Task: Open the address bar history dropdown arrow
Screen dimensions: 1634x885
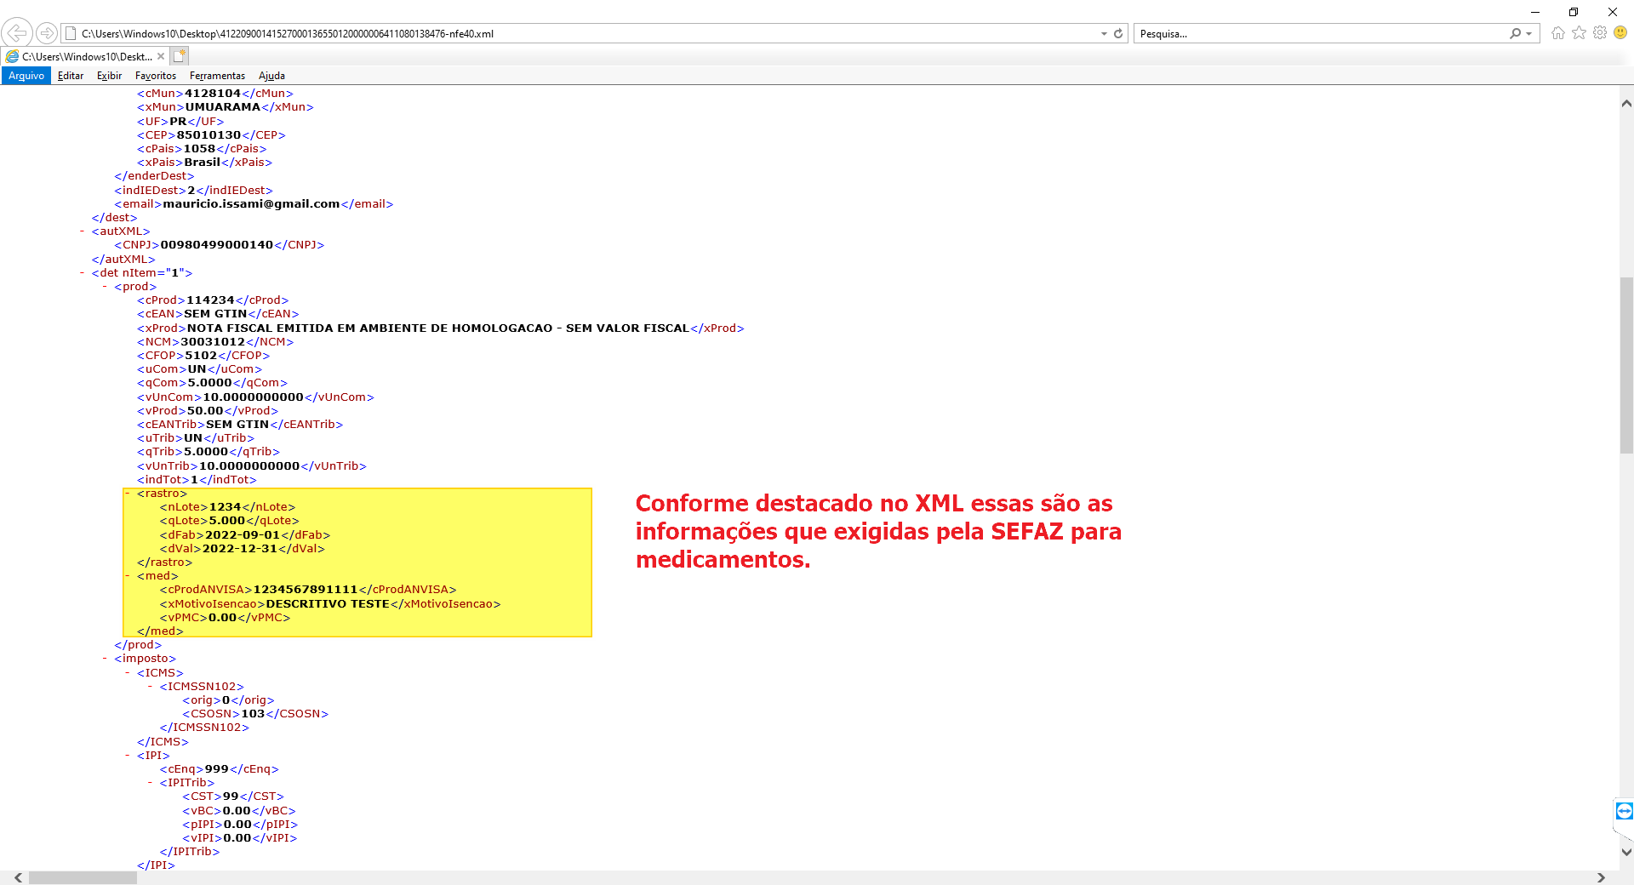Action: [x=1104, y=34]
